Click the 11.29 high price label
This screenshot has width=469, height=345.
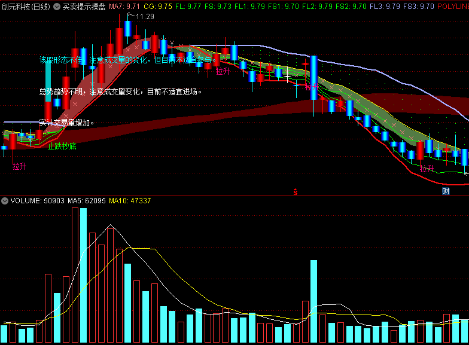coord(145,17)
